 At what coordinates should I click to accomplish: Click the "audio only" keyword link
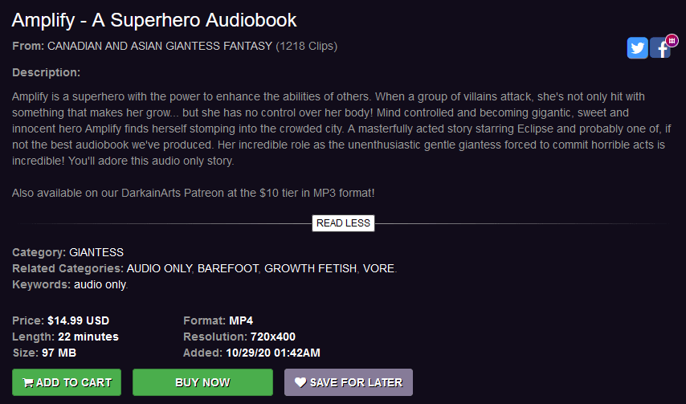click(100, 284)
